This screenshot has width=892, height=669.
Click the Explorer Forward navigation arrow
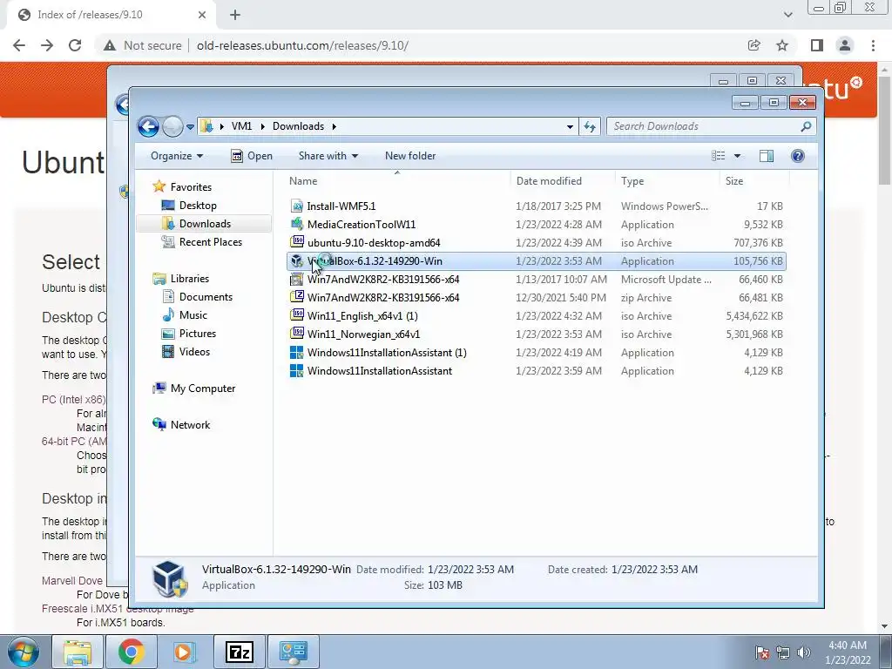pyautogui.click(x=172, y=126)
